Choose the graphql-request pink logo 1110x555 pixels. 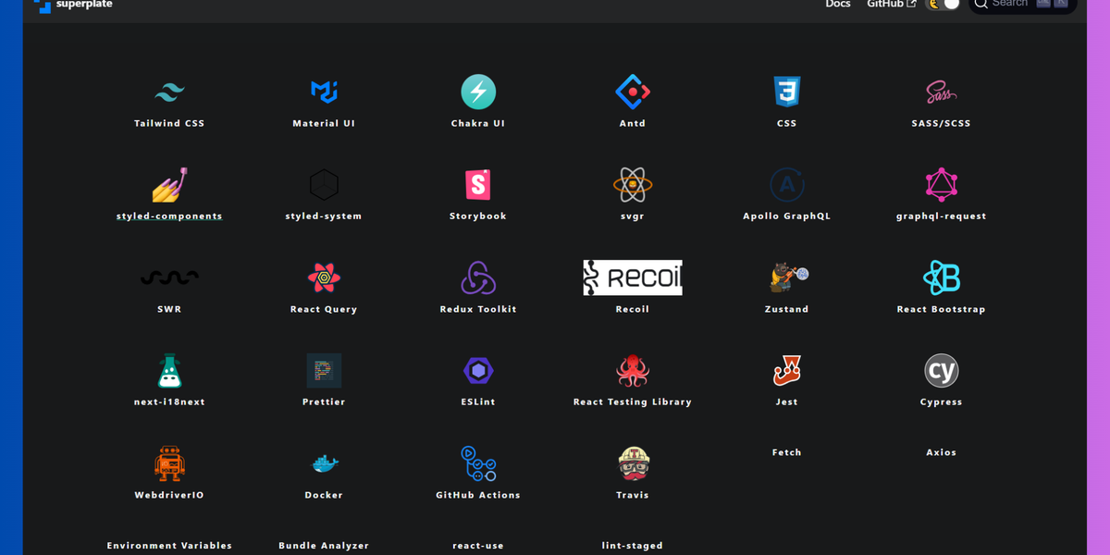tap(942, 185)
